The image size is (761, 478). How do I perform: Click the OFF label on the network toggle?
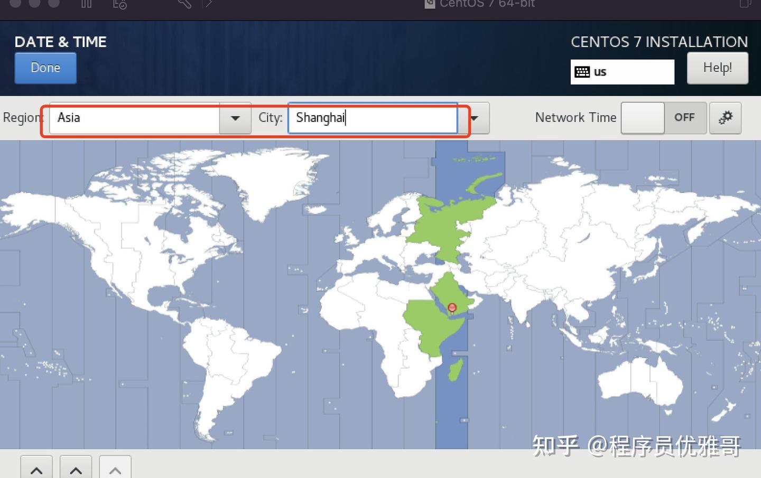tap(684, 118)
